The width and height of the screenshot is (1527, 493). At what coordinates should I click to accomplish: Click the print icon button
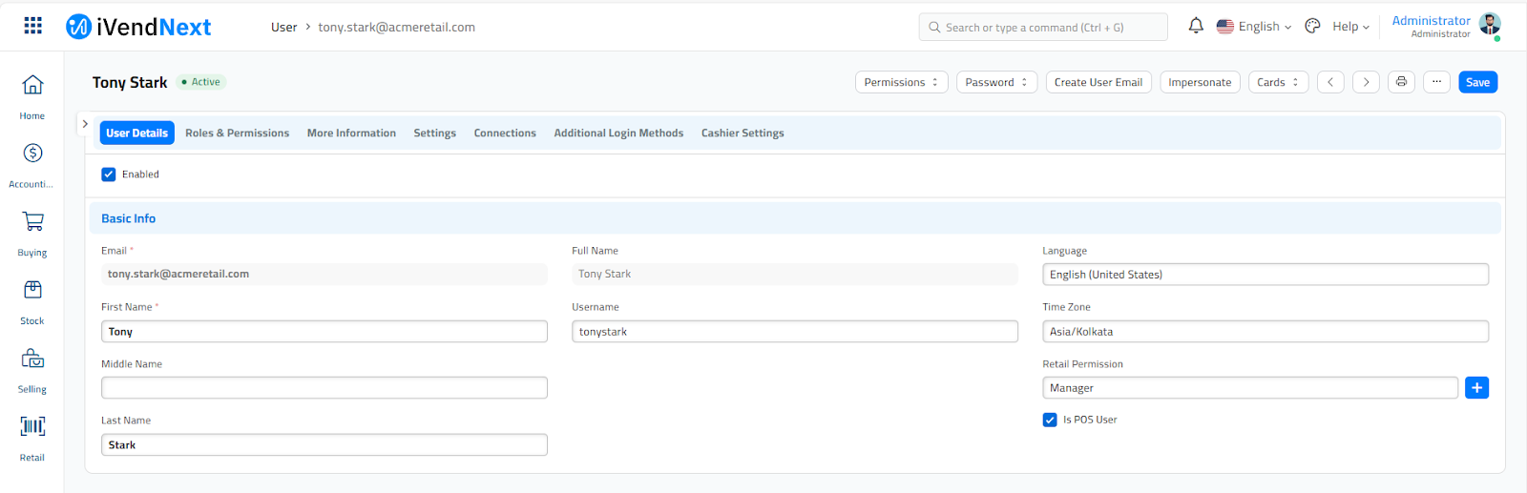pos(1401,82)
